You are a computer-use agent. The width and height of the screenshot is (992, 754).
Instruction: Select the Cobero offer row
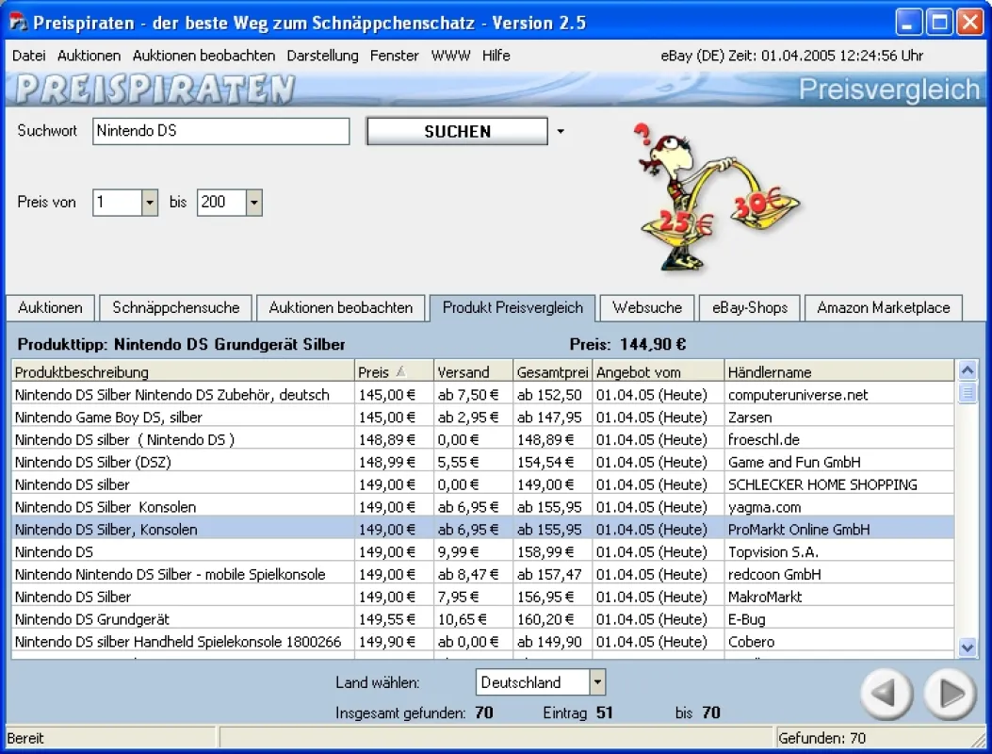click(x=482, y=642)
